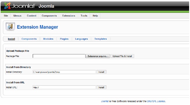Focus the Package File text field
190x105 pixels.
(59, 56)
